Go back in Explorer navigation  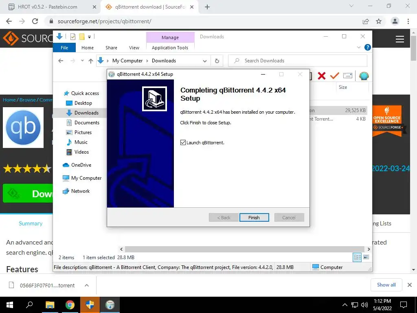pos(61,61)
